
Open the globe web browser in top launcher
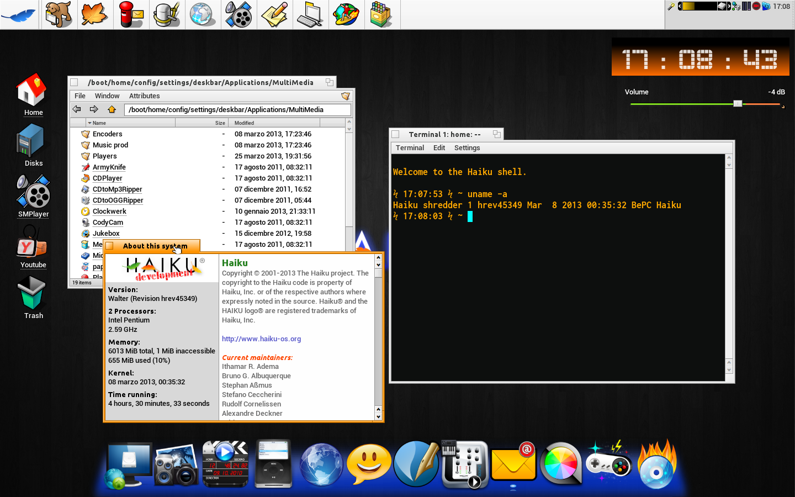(x=202, y=14)
